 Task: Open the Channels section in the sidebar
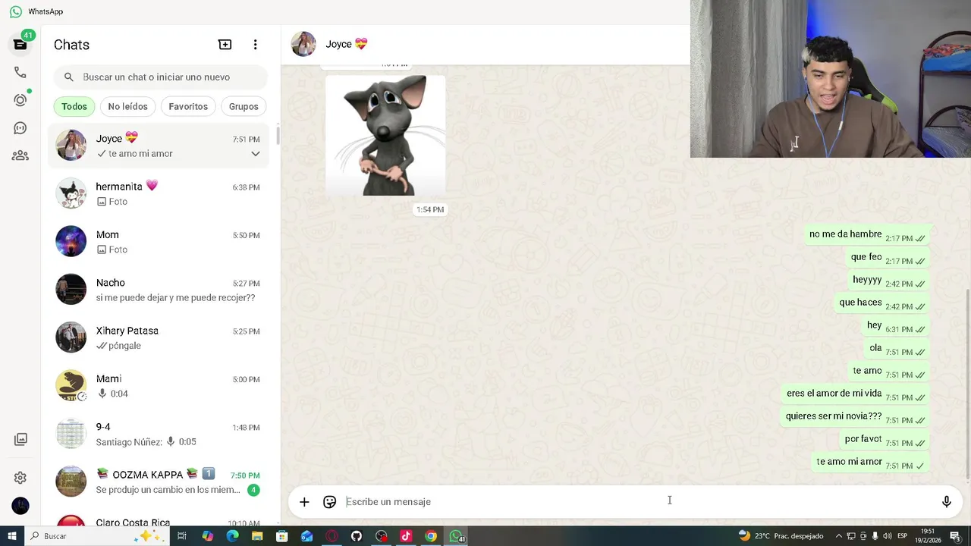coord(20,128)
